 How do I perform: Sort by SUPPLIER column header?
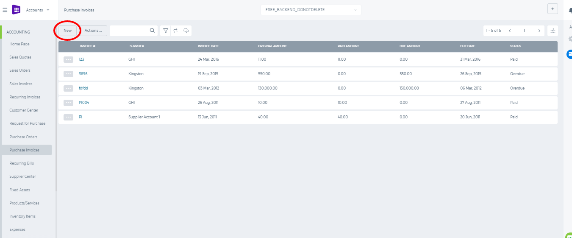tap(137, 46)
